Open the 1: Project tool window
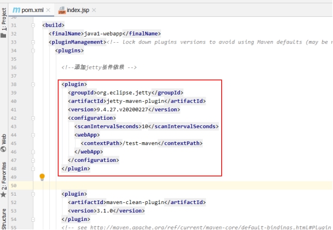The image size is (333, 230). pos(4,19)
